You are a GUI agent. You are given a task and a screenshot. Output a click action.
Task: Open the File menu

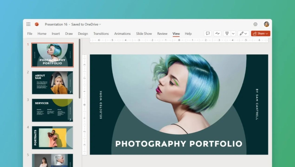(30, 34)
